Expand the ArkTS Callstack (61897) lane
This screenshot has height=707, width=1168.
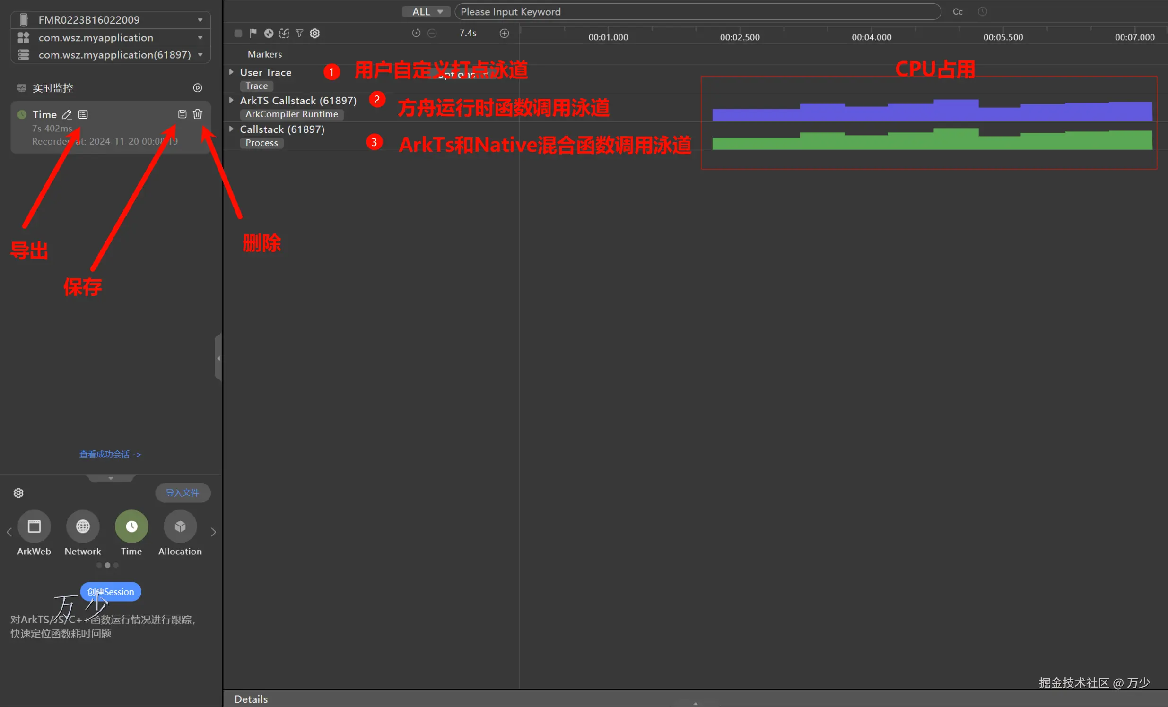pos(231,101)
